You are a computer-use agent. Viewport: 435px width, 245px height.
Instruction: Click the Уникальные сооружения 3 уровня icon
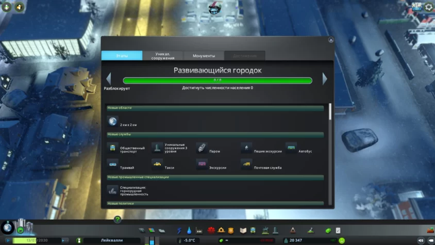point(157,148)
